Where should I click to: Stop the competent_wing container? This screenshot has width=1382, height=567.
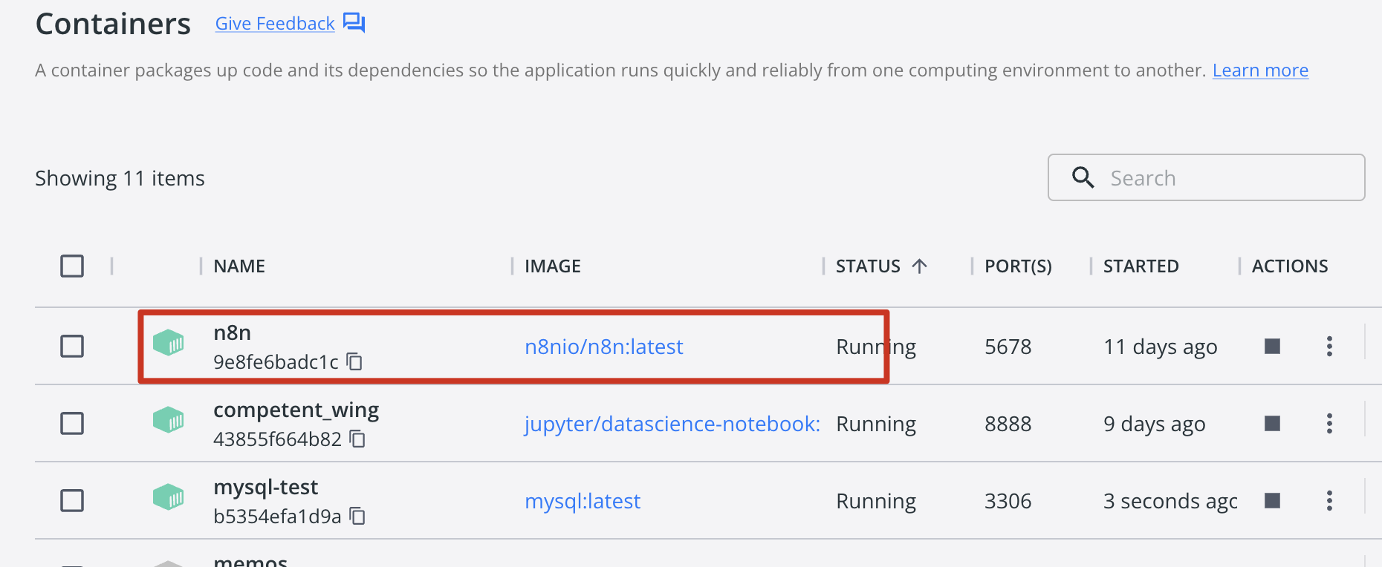pos(1272,424)
